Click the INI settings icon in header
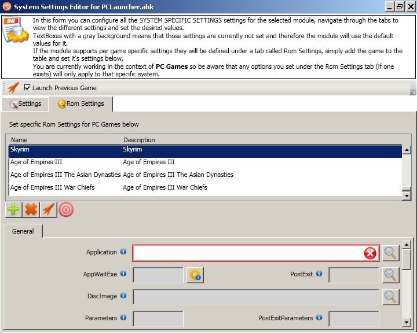This screenshot has width=417, height=333. [x=15, y=29]
